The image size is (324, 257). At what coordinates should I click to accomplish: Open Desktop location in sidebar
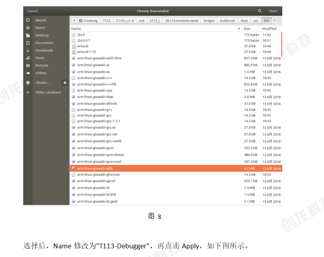click(x=42, y=35)
